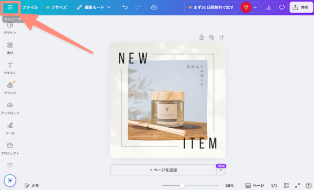This screenshot has height=190, width=314.
Task: Switch to grid view icon
Action: coord(286,186)
